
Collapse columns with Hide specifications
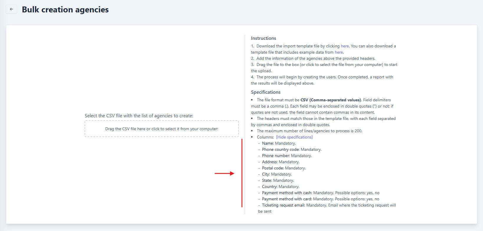tap(294, 137)
